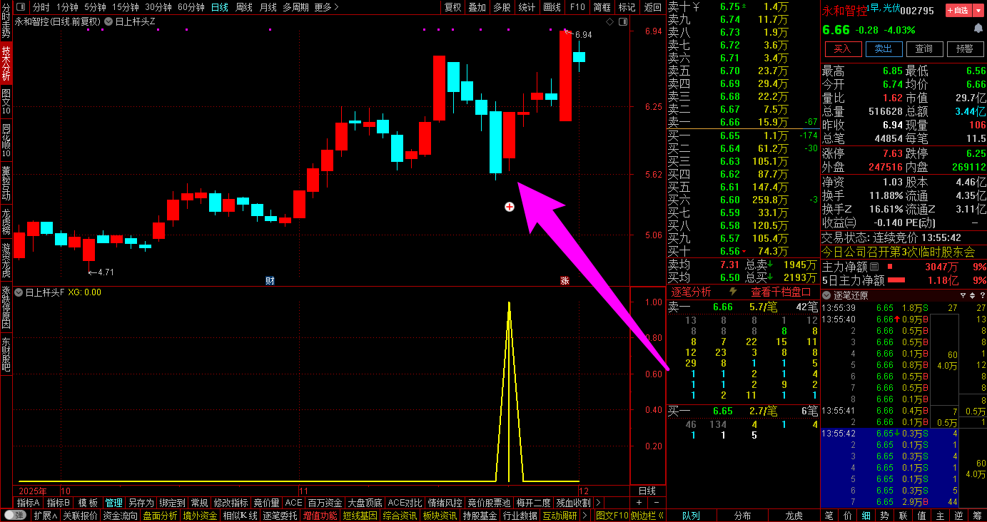The height and width of the screenshot is (522, 987).
Task: Click the diamond icon at chart top-right
Action: (610, 22)
